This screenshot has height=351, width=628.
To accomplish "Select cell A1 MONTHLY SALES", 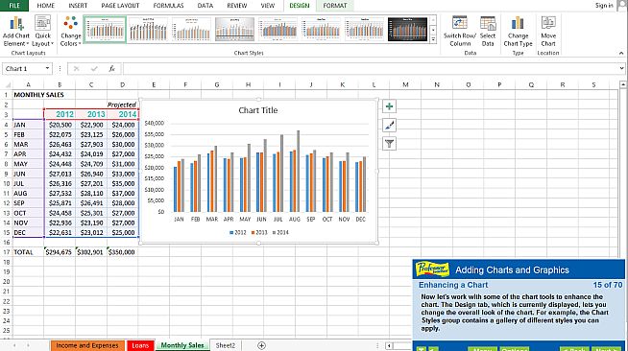I will click(28, 95).
